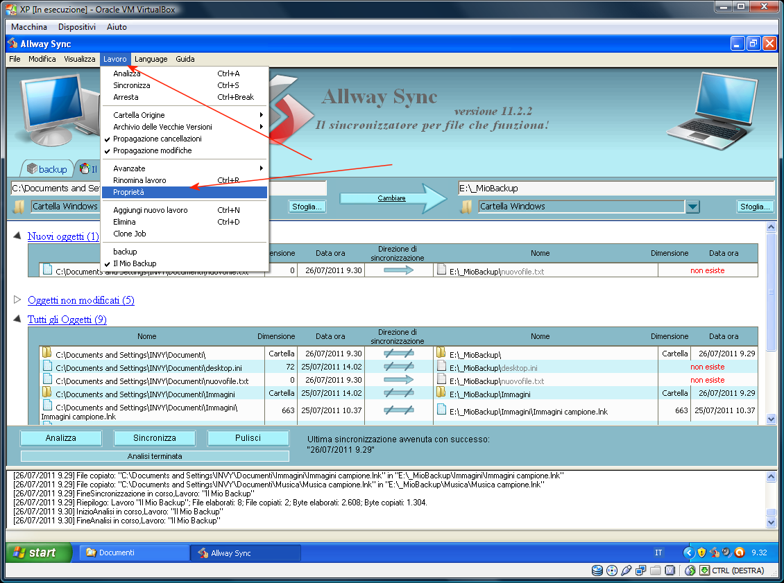Click Sfoglia button for the E:\_MioBackup folder
784x583 pixels.
pos(755,207)
